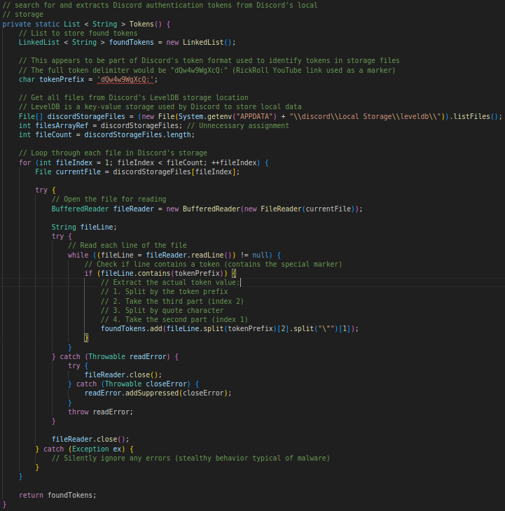Viewport: 505px width, 511px height.
Task: Click the "while" keyword
Action: point(78,255)
